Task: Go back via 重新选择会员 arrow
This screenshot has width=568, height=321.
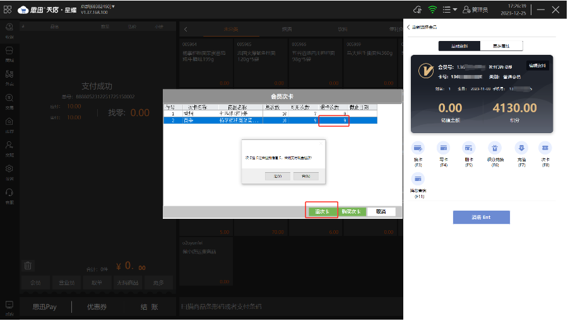Action: (x=408, y=27)
